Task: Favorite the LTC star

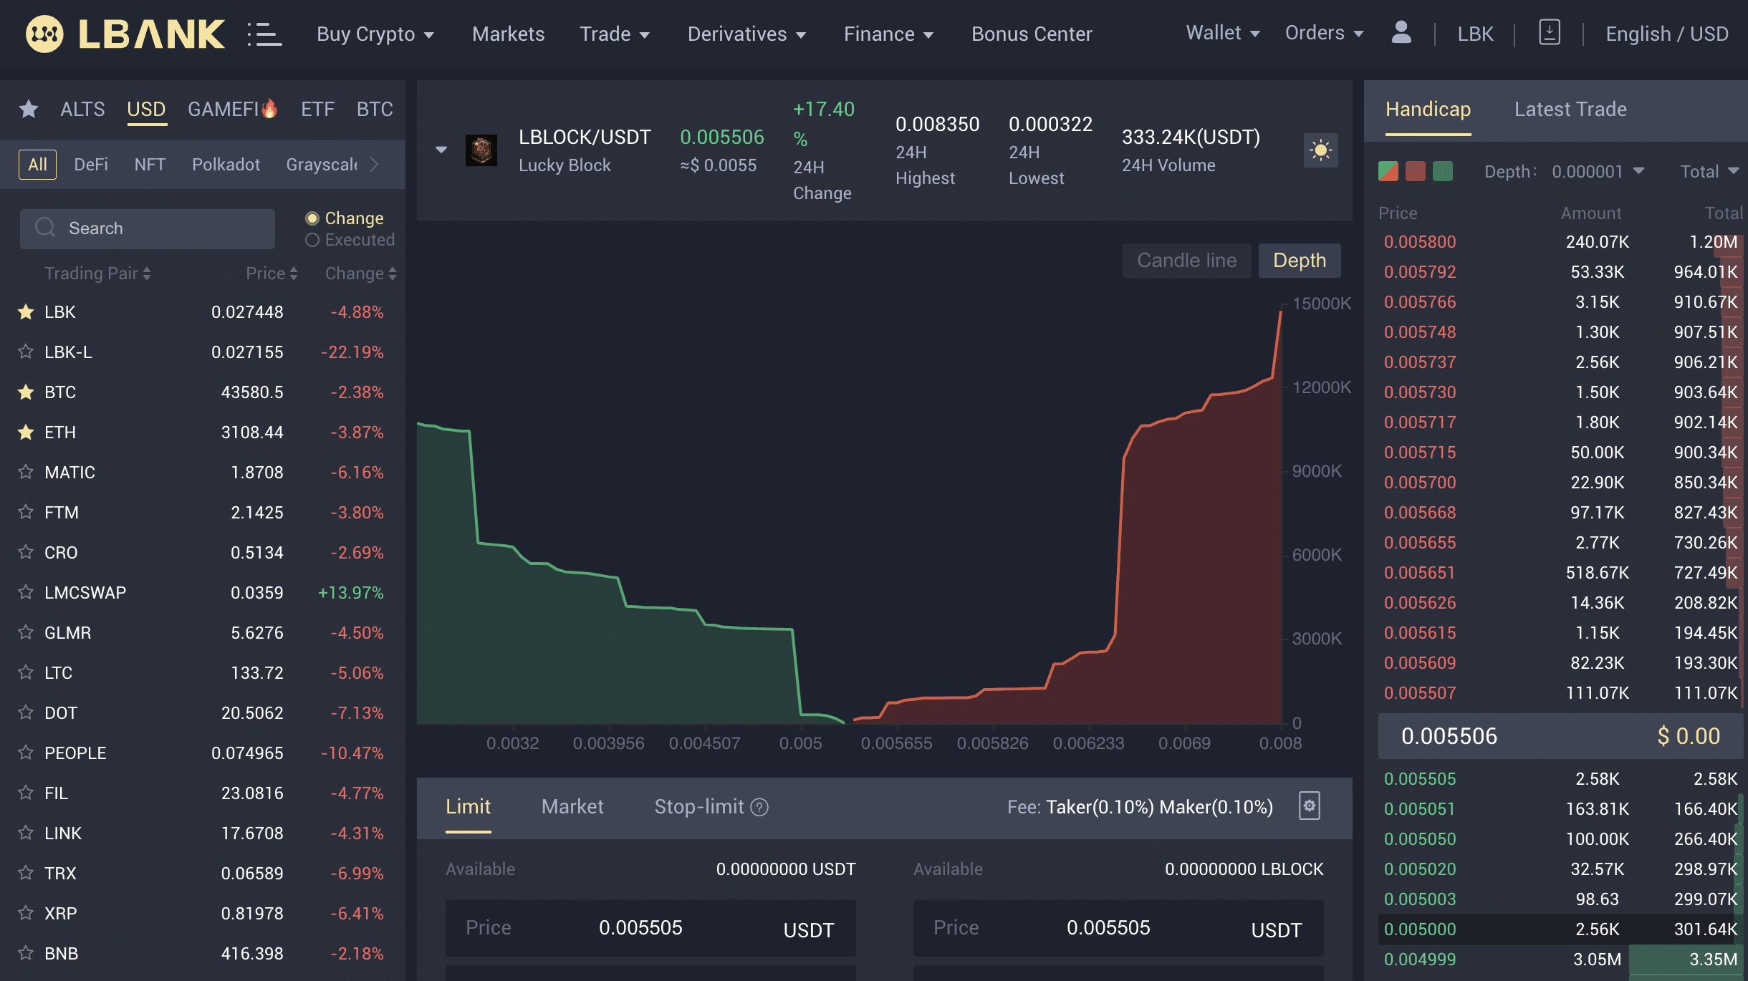Action: 26,672
